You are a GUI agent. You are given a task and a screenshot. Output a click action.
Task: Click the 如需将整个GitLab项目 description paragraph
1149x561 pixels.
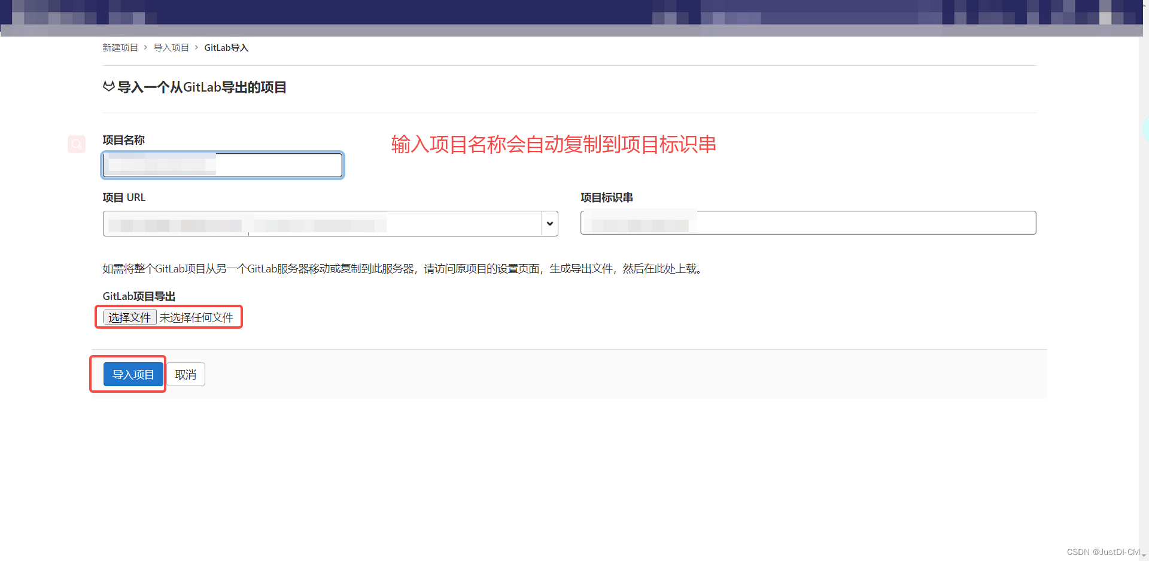click(x=402, y=269)
